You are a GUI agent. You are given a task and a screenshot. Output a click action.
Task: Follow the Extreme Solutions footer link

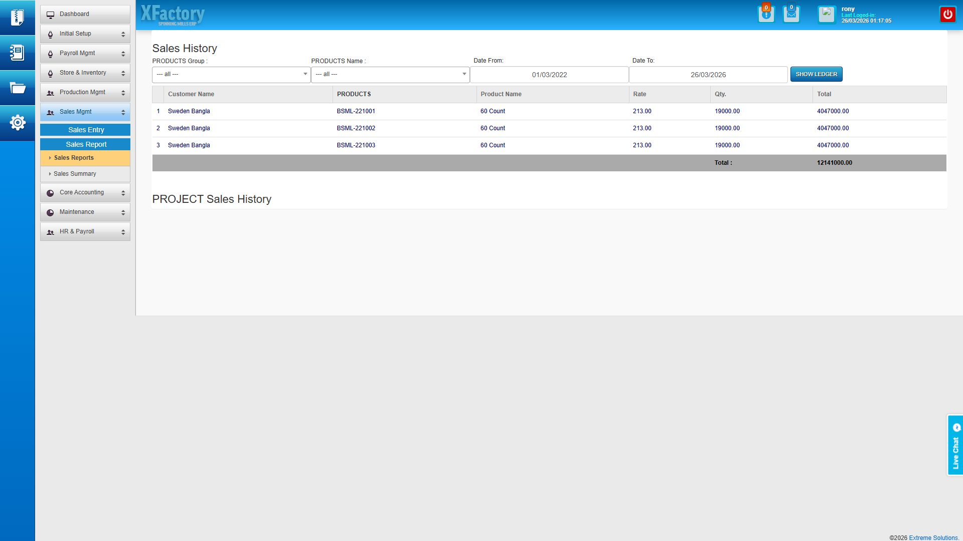(x=933, y=537)
